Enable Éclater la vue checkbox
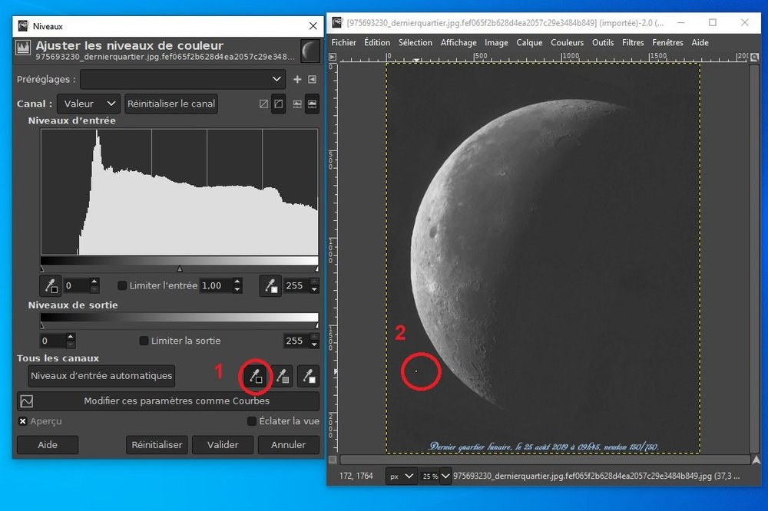 tap(252, 421)
